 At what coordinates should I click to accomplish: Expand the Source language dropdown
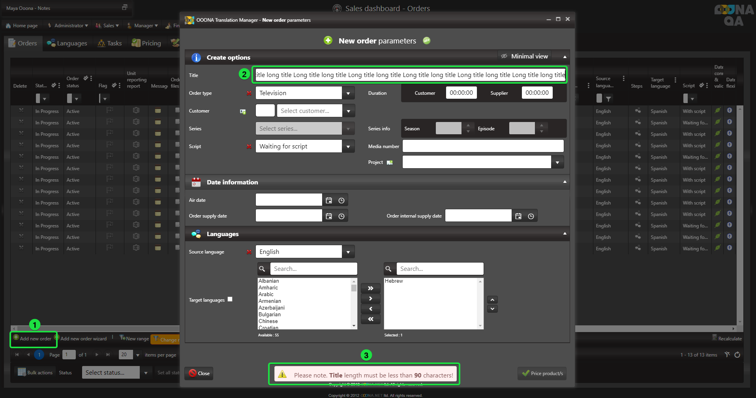click(x=348, y=252)
